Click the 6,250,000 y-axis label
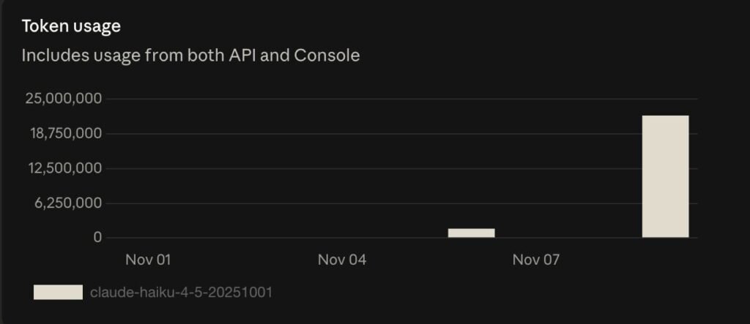The height and width of the screenshot is (324, 750). (x=67, y=203)
